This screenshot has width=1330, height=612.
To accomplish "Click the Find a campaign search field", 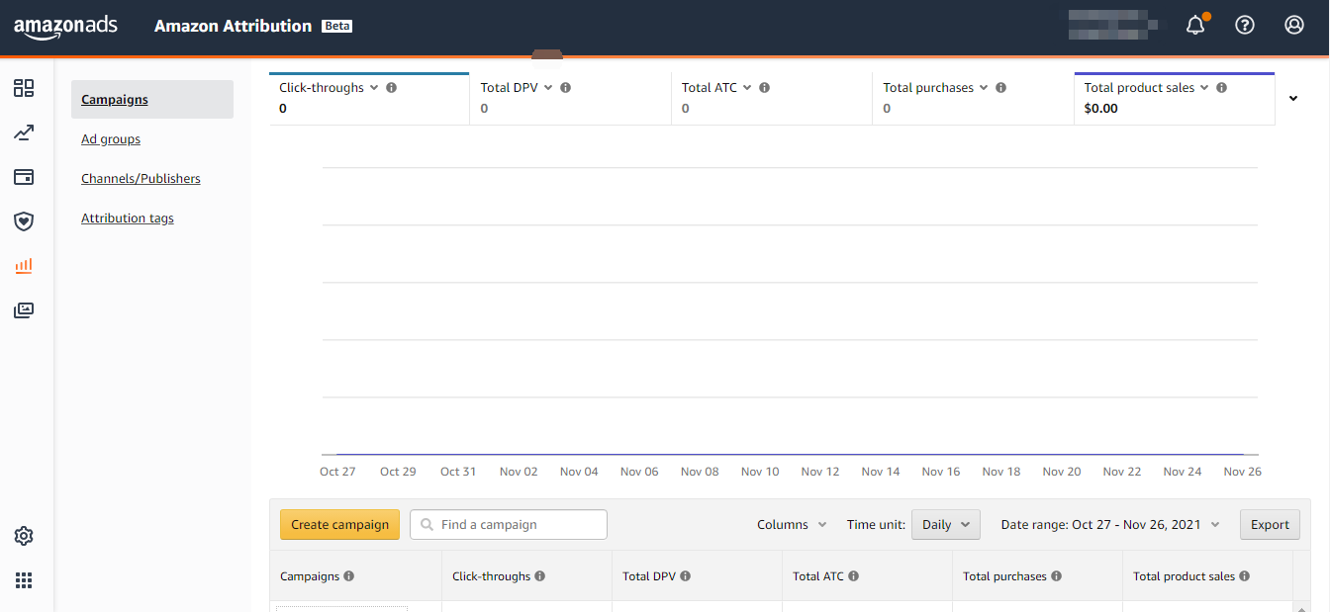I will click(508, 524).
